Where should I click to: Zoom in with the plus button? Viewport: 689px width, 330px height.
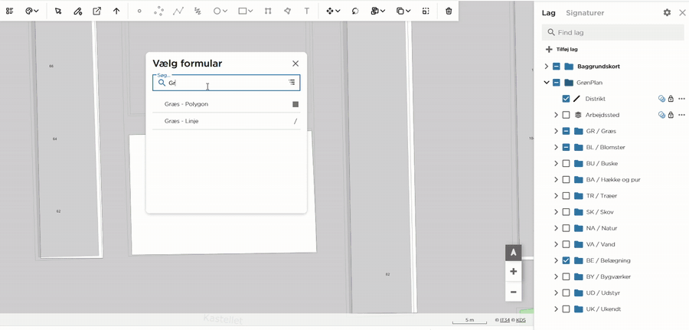(x=513, y=272)
